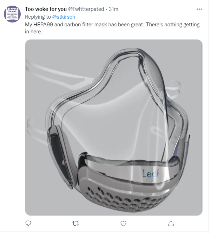Click the words in here in the tweet

(34, 32)
